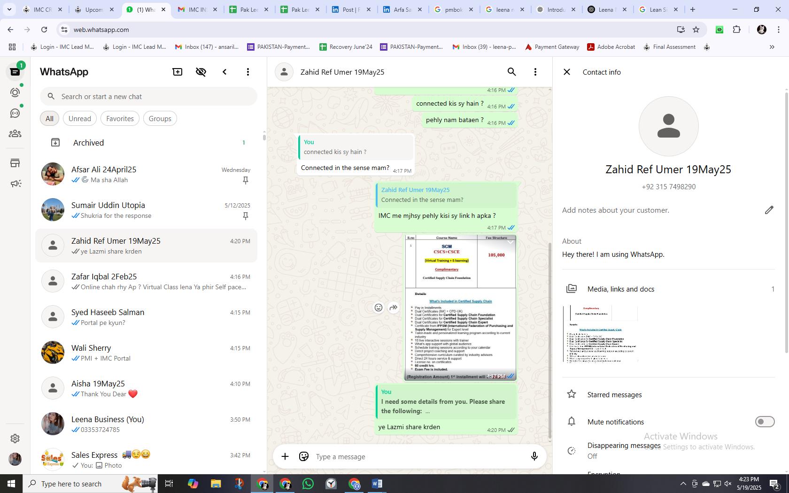Close the Contact info panel
Viewport: 789px width, 493px height.
567,72
